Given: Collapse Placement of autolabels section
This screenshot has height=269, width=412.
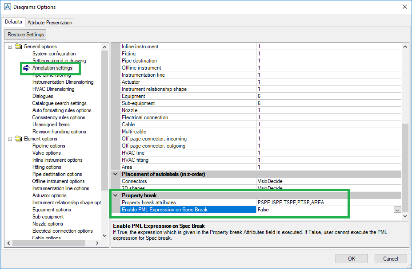Looking at the screenshot, I should (116, 174).
